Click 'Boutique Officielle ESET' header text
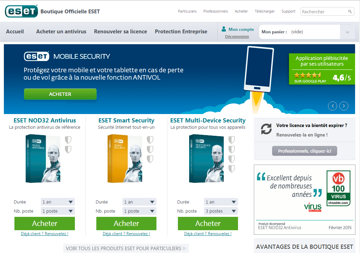Screen dimensions: 360x253 pyautogui.click(x=70, y=12)
